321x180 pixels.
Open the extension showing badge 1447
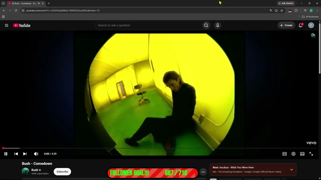pyautogui.click(x=290, y=11)
